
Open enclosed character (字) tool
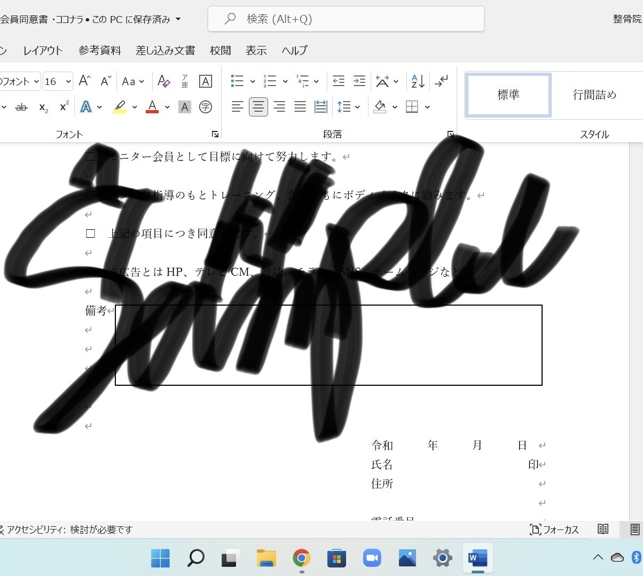click(206, 107)
